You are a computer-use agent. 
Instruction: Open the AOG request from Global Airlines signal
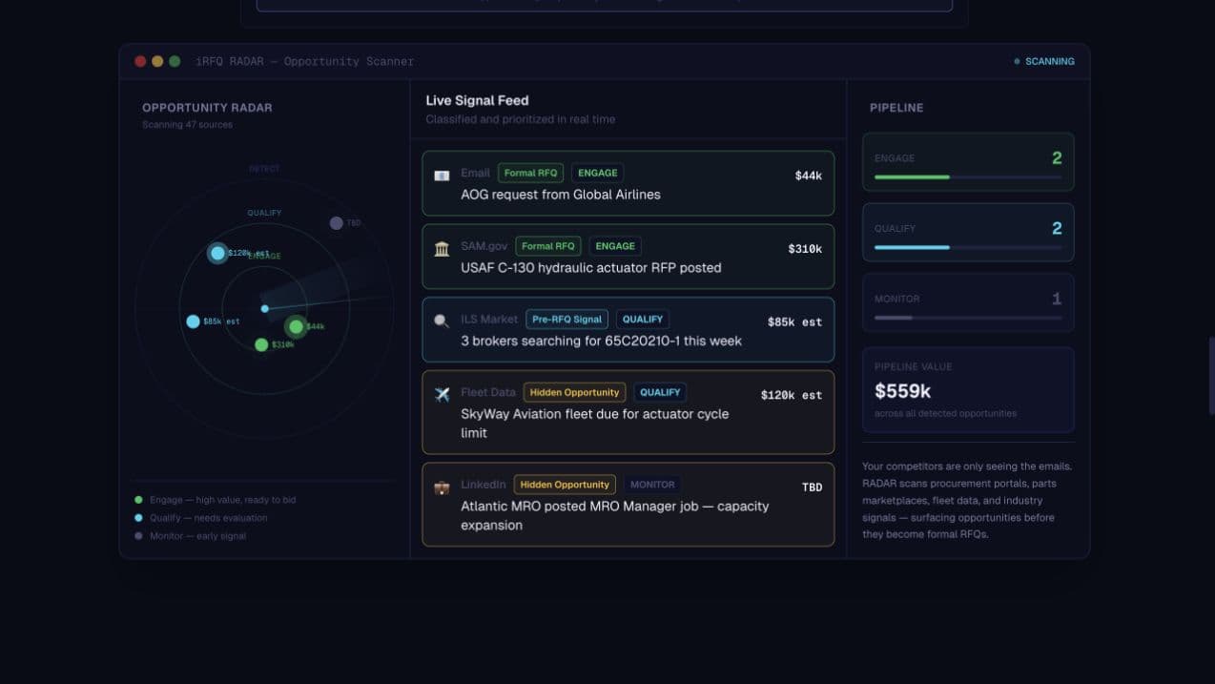click(628, 183)
